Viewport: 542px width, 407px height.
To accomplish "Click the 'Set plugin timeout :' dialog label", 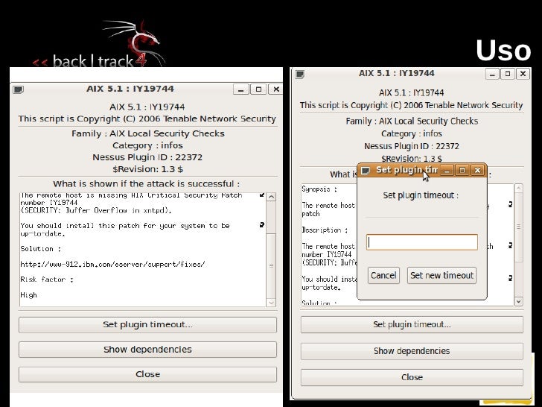I will point(421,195).
